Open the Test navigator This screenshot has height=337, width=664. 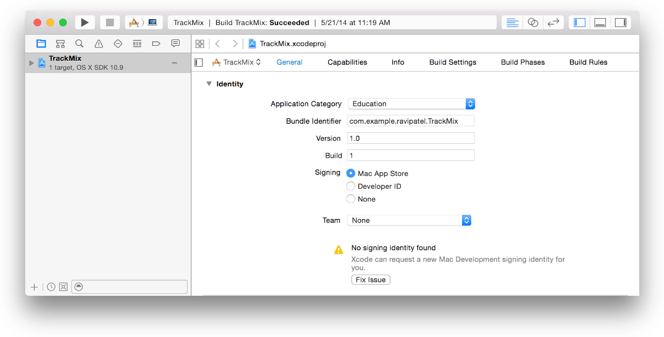(x=118, y=44)
